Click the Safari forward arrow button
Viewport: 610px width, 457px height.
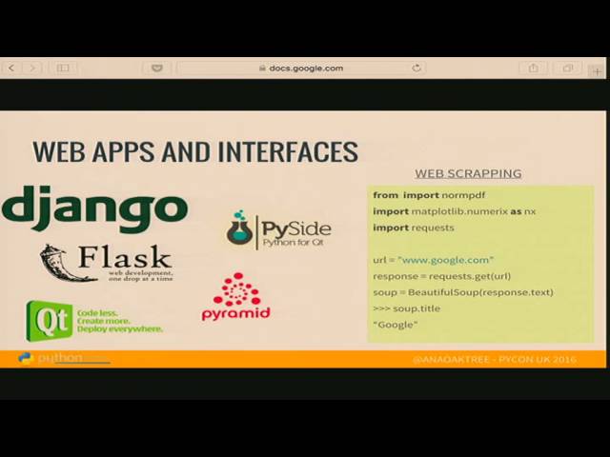(x=32, y=69)
